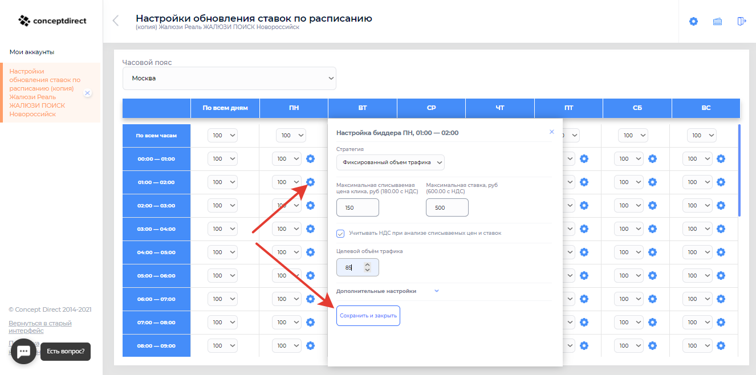Open ВС gear for 01:00 — 02:00

721,182
